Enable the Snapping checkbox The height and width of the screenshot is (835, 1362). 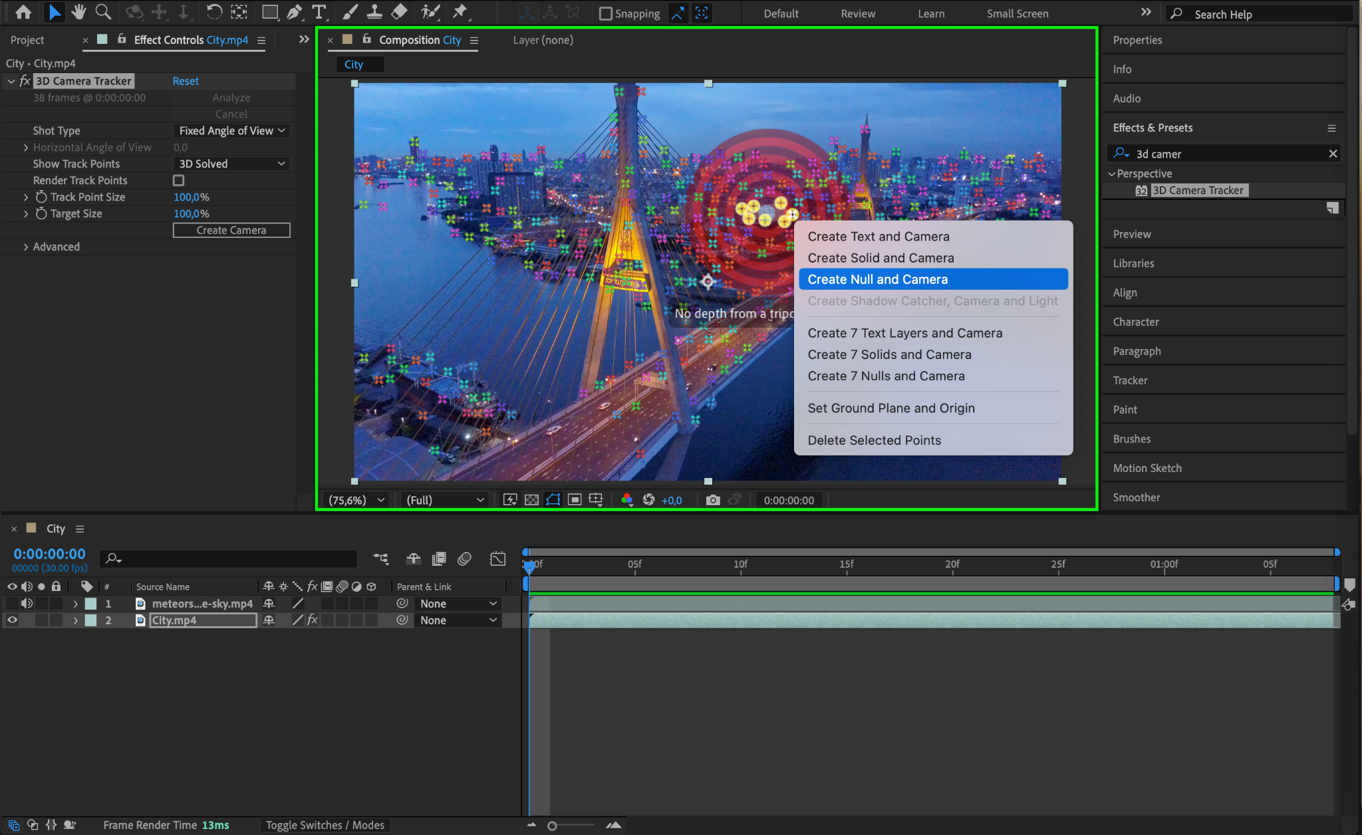pyautogui.click(x=605, y=13)
